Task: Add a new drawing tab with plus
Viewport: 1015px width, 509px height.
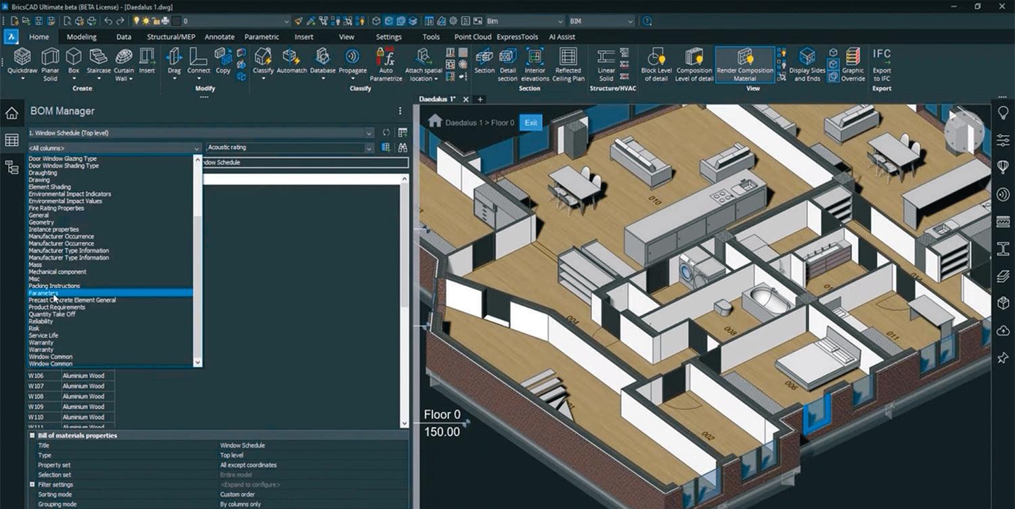Action: tap(480, 99)
